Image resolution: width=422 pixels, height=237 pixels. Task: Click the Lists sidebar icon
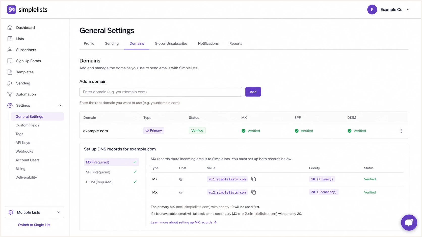pyautogui.click(x=10, y=39)
